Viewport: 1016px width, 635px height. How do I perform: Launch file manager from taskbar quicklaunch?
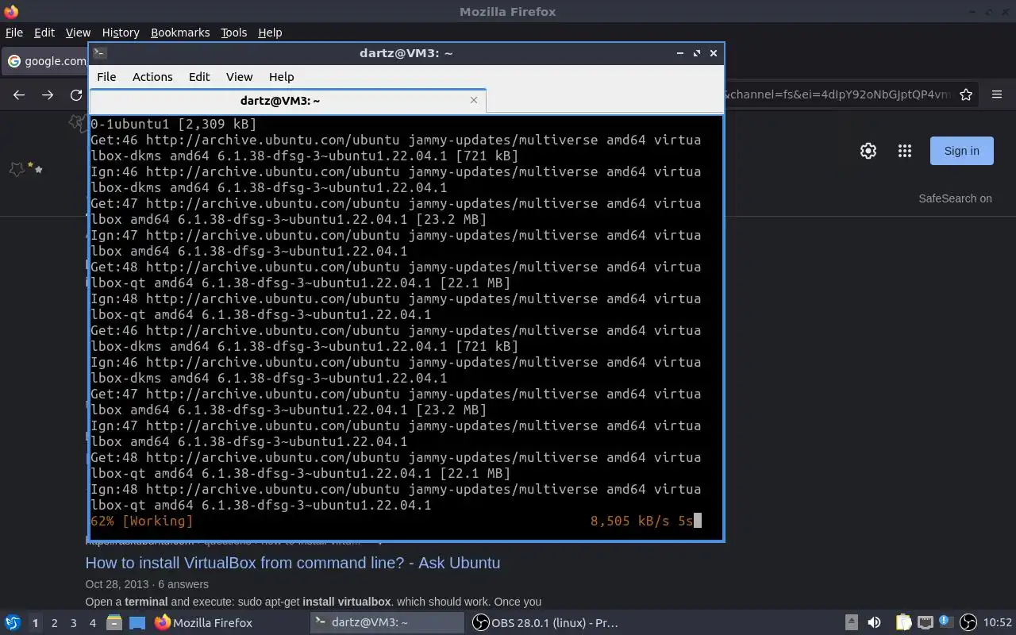click(114, 623)
